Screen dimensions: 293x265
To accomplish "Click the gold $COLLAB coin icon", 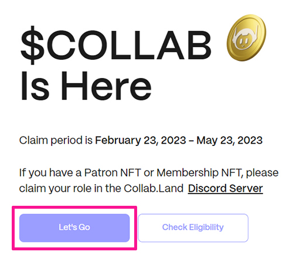I will [246, 38].
